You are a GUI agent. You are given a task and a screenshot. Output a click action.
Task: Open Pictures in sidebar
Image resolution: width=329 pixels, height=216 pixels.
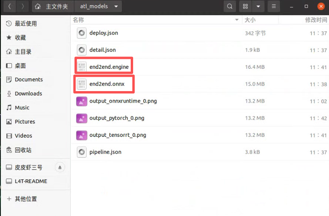click(36, 122)
